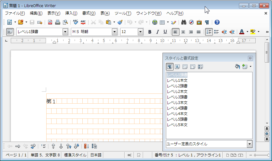Open Bullets and Numbering dialog icon

pos(94,146)
